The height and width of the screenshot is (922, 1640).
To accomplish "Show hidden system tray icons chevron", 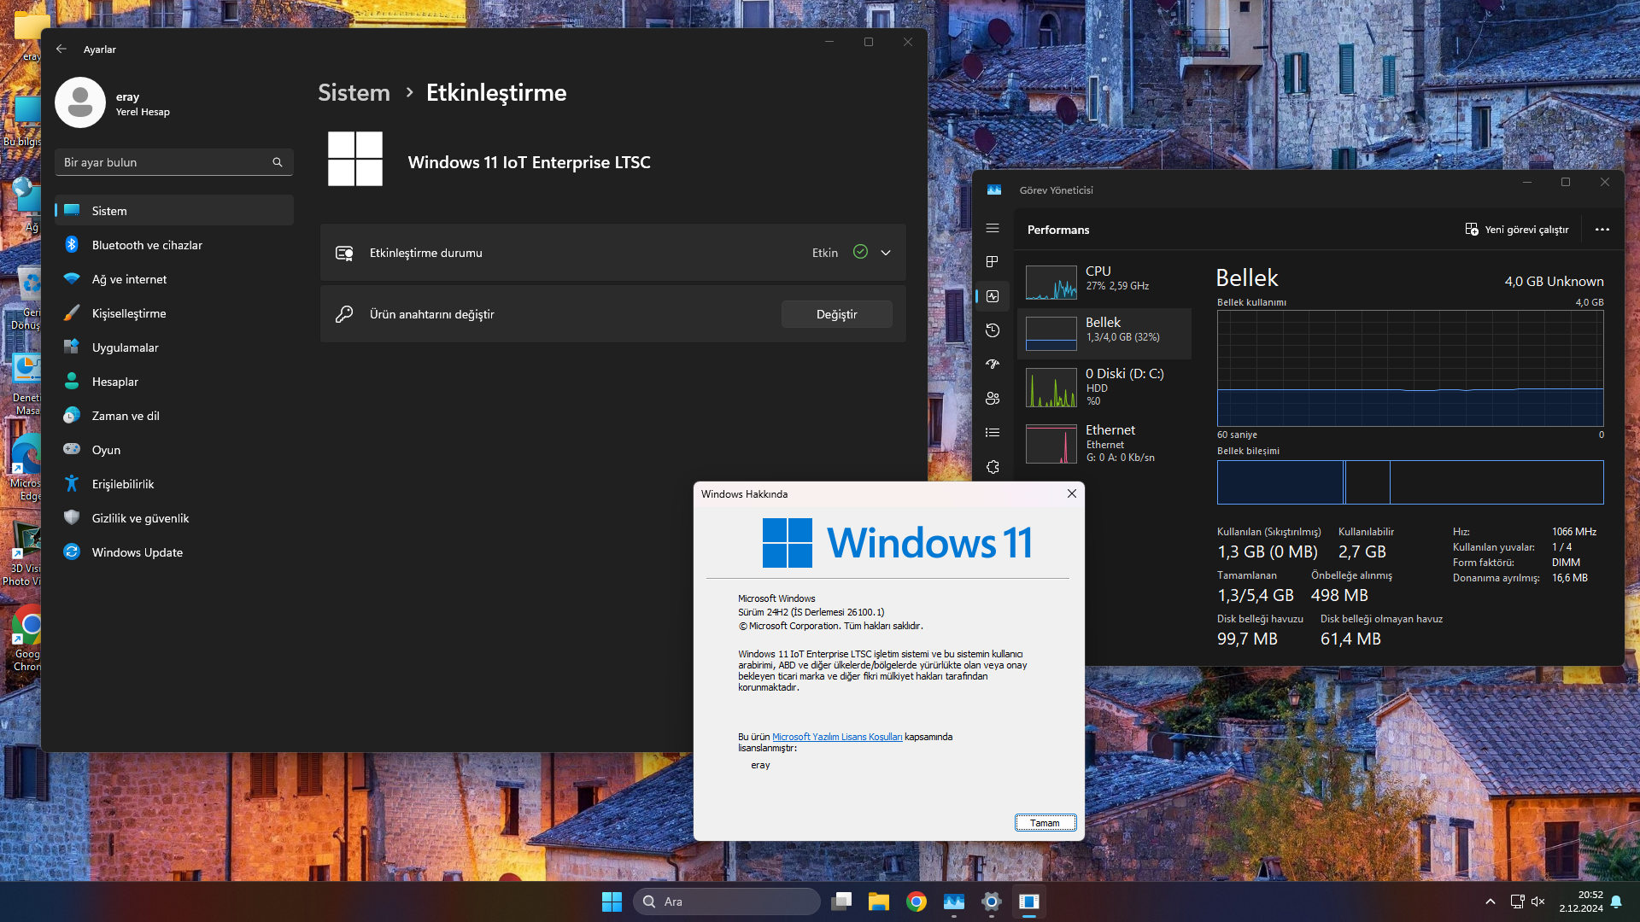I will click(1491, 902).
